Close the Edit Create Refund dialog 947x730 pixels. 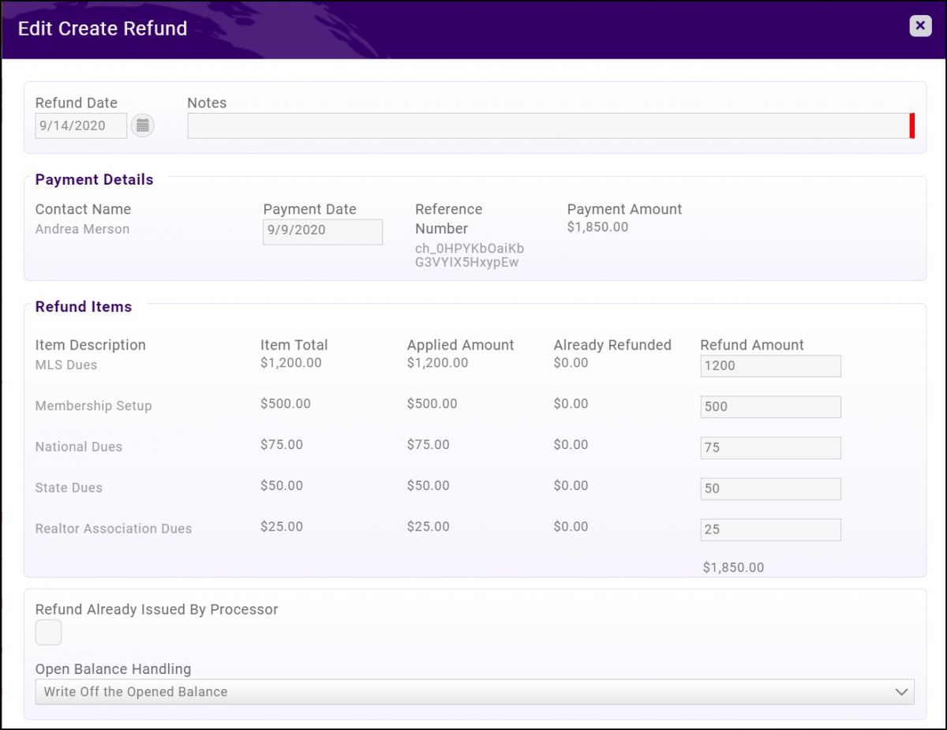click(x=919, y=25)
